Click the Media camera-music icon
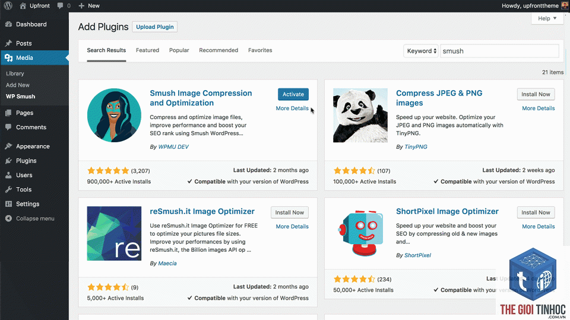Screen dimensions: 570x320 click(8, 57)
